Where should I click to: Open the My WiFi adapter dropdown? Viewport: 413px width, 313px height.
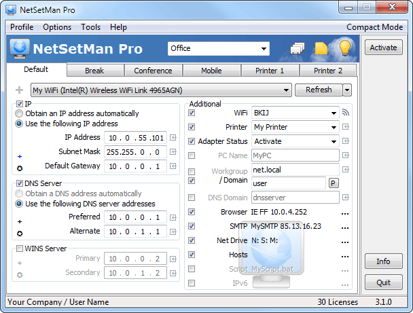pyautogui.click(x=161, y=90)
